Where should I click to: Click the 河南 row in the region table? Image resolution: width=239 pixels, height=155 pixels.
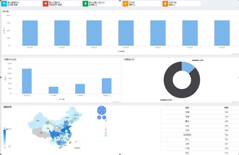[x=201, y=117]
